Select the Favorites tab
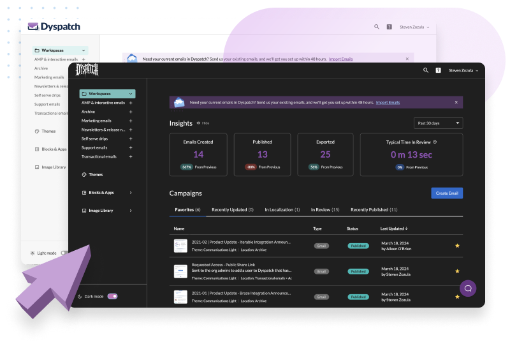Image resolution: width=510 pixels, height=344 pixels. (187, 210)
